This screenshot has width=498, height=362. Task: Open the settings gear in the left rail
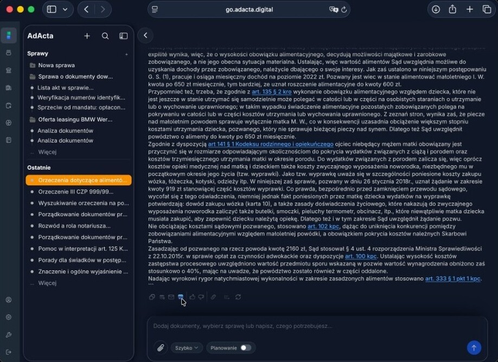9,317
